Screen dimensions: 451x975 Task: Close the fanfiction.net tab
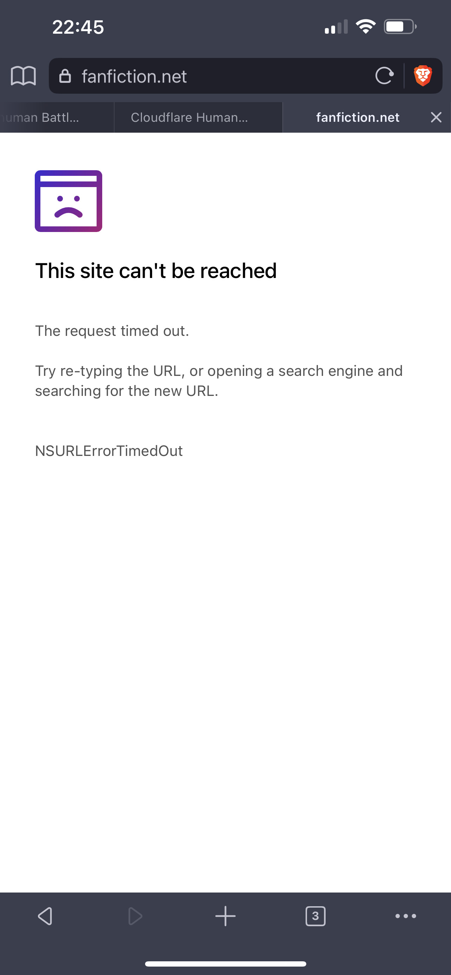pos(436,117)
